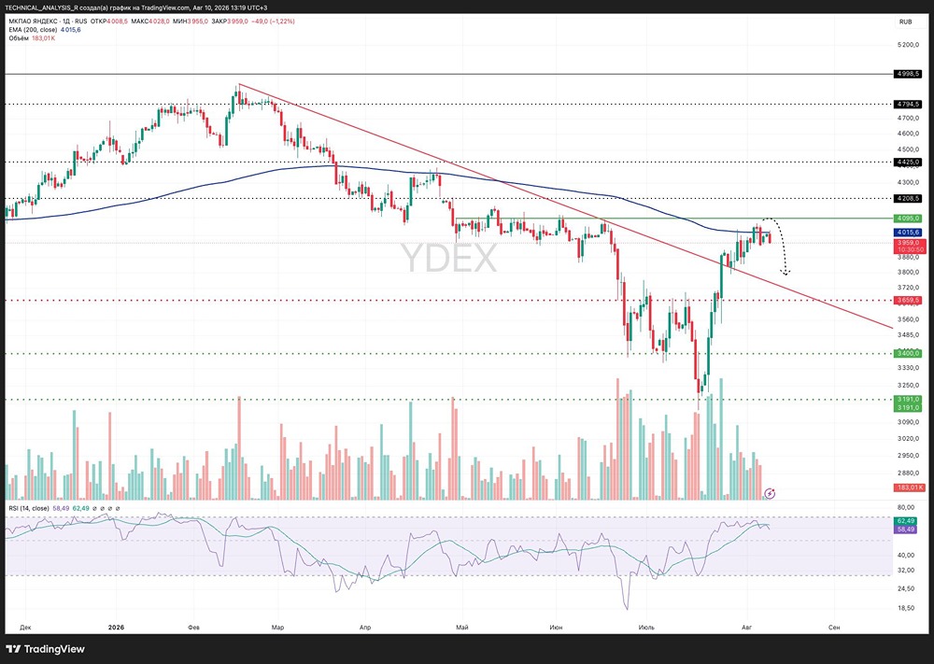Select the RSI (14, close) indicator legend
Image resolution: width=934 pixels, height=664 pixels.
coord(29,509)
